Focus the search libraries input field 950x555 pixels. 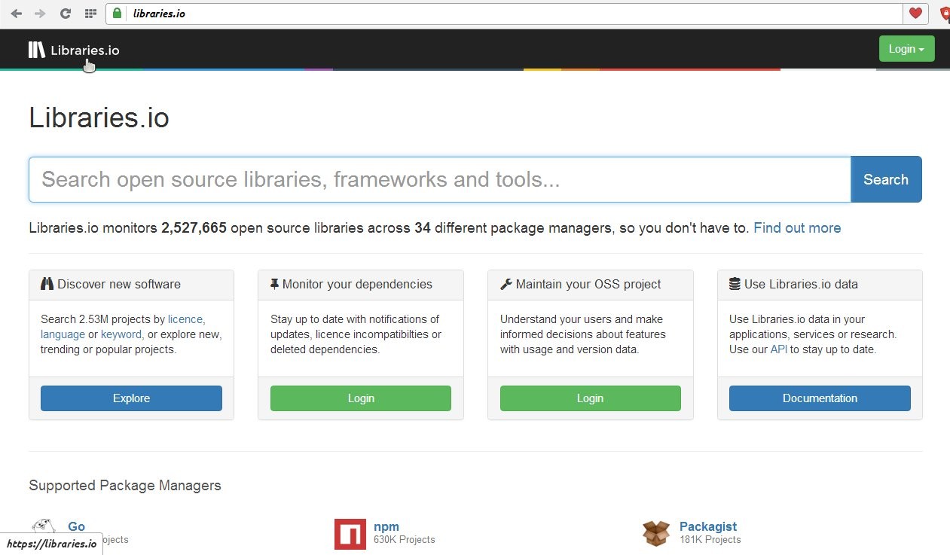pos(440,179)
